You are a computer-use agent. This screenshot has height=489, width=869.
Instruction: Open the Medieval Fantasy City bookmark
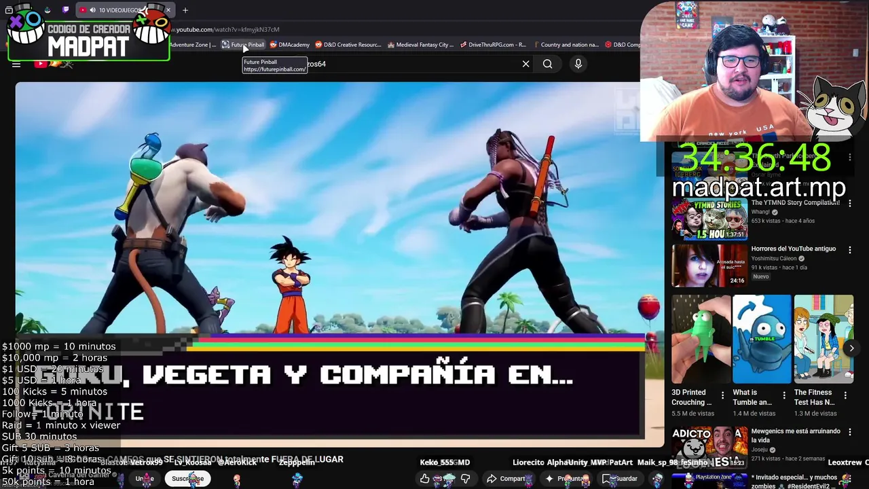click(420, 45)
